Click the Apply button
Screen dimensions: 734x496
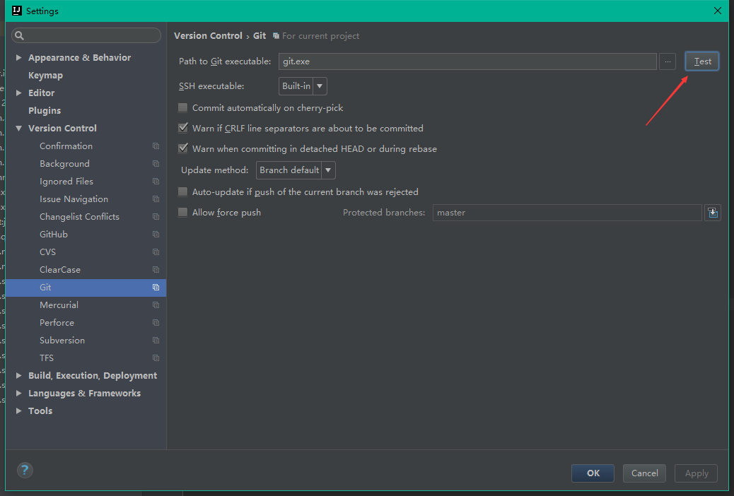pos(696,473)
